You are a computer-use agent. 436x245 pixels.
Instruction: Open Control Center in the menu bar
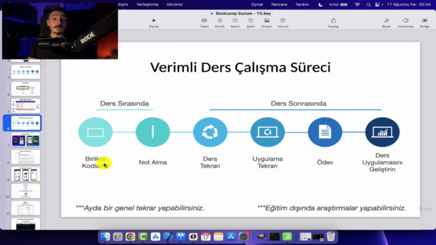(377, 5)
